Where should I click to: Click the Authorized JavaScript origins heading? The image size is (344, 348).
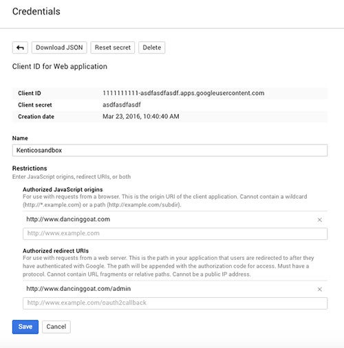coord(63,190)
